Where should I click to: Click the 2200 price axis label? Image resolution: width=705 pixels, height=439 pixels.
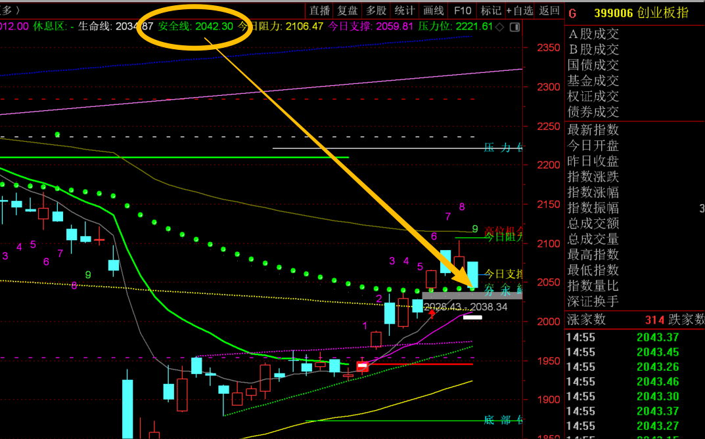pos(549,165)
